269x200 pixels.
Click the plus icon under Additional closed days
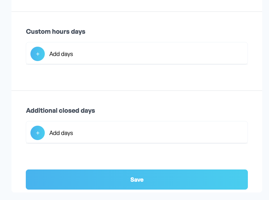(x=38, y=133)
